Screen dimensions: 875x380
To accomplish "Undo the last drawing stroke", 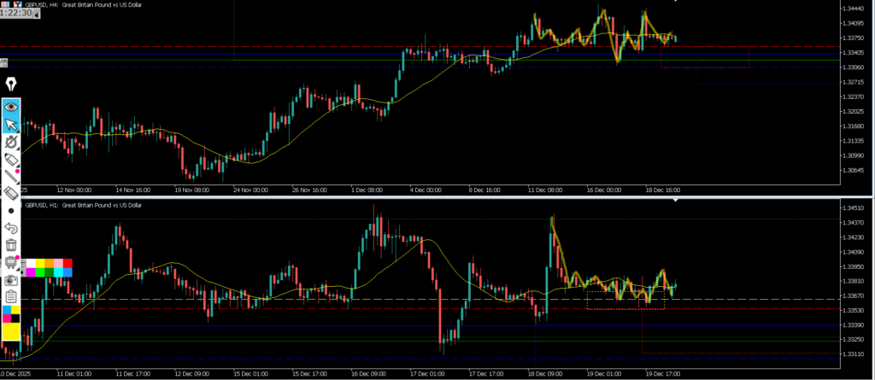I will tap(11, 228).
